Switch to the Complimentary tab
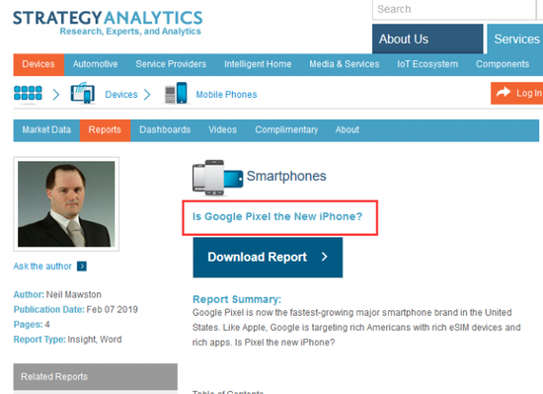This screenshot has height=394, width=543. coord(286,129)
